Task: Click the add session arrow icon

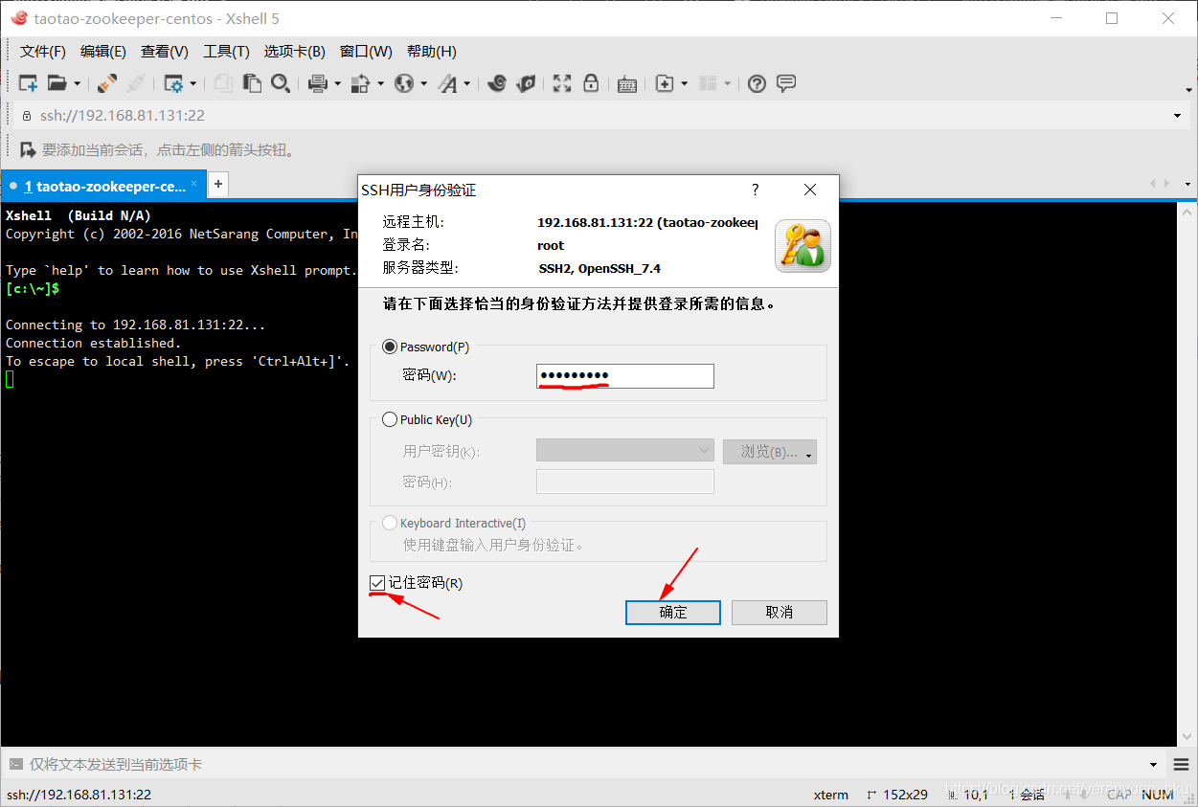Action: pyautogui.click(x=28, y=149)
